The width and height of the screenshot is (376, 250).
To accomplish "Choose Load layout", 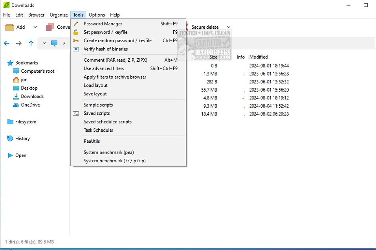I will click(128, 85).
